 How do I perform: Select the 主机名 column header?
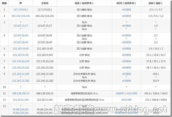[45, 3]
